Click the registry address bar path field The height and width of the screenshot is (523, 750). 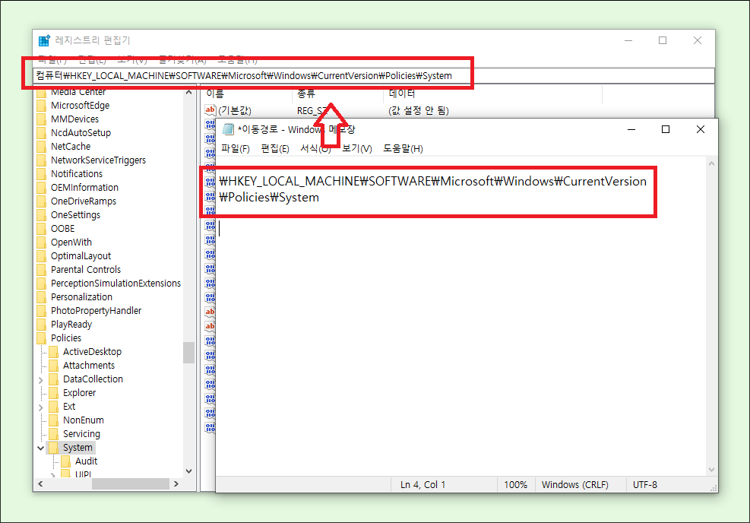(x=374, y=75)
